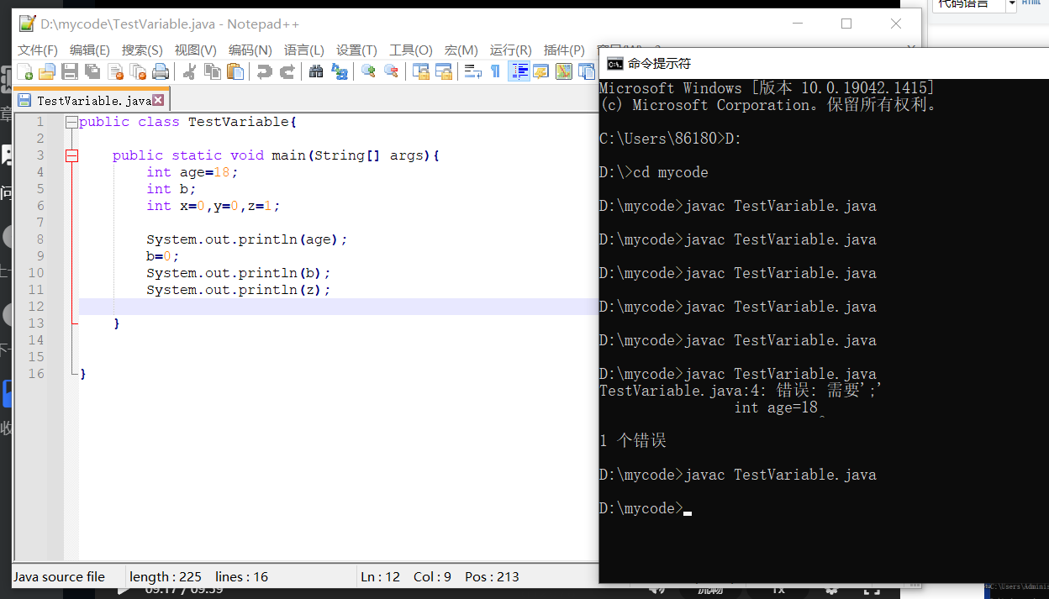The height and width of the screenshot is (599, 1049).
Task: Open Find with the binoculars icon
Action: [x=316, y=71]
